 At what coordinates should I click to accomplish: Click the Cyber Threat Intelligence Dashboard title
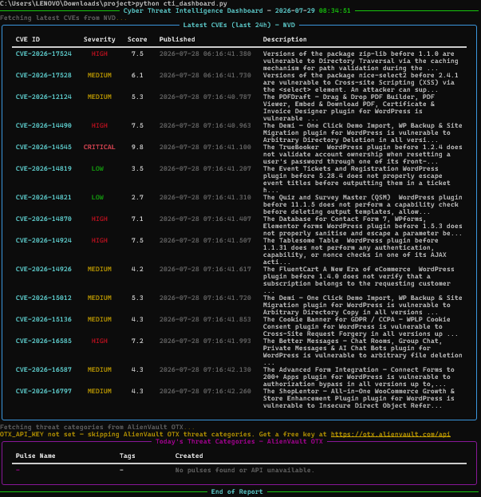click(x=193, y=11)
